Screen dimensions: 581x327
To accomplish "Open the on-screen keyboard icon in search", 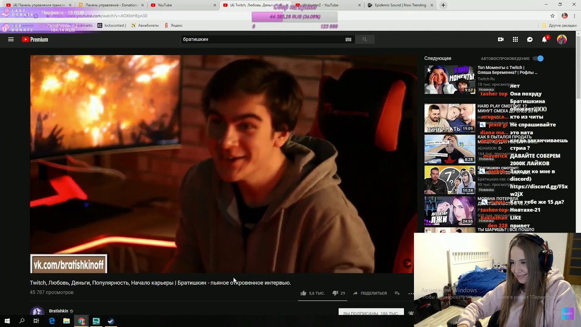I will point(348,40).
